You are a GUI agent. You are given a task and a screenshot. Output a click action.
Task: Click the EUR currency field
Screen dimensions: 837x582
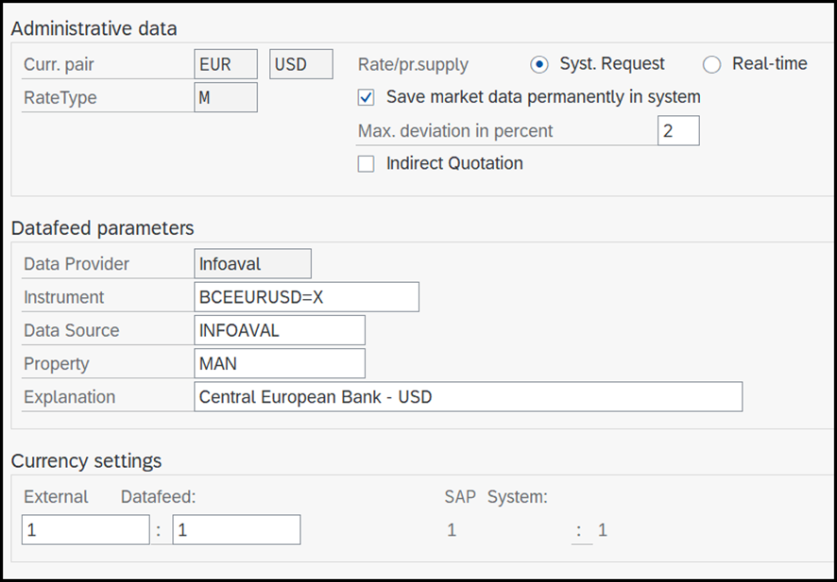point(225,64)
